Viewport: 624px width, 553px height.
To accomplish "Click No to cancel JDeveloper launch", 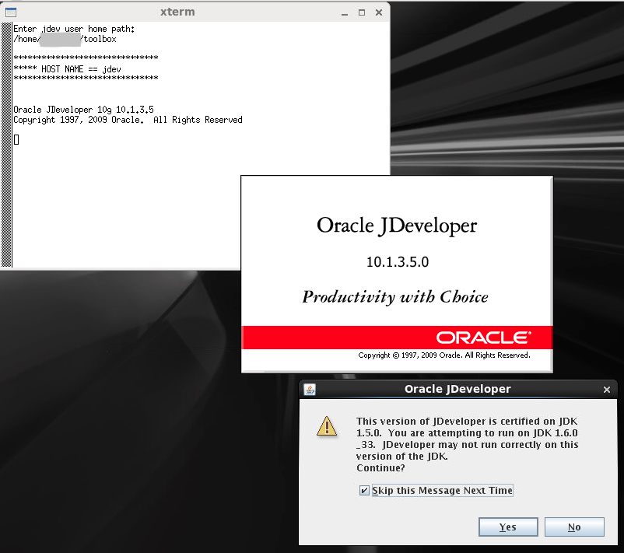I will pos(574,527).
